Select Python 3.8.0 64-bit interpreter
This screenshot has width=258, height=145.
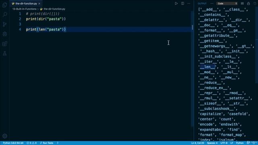click(x=13, y=143)
